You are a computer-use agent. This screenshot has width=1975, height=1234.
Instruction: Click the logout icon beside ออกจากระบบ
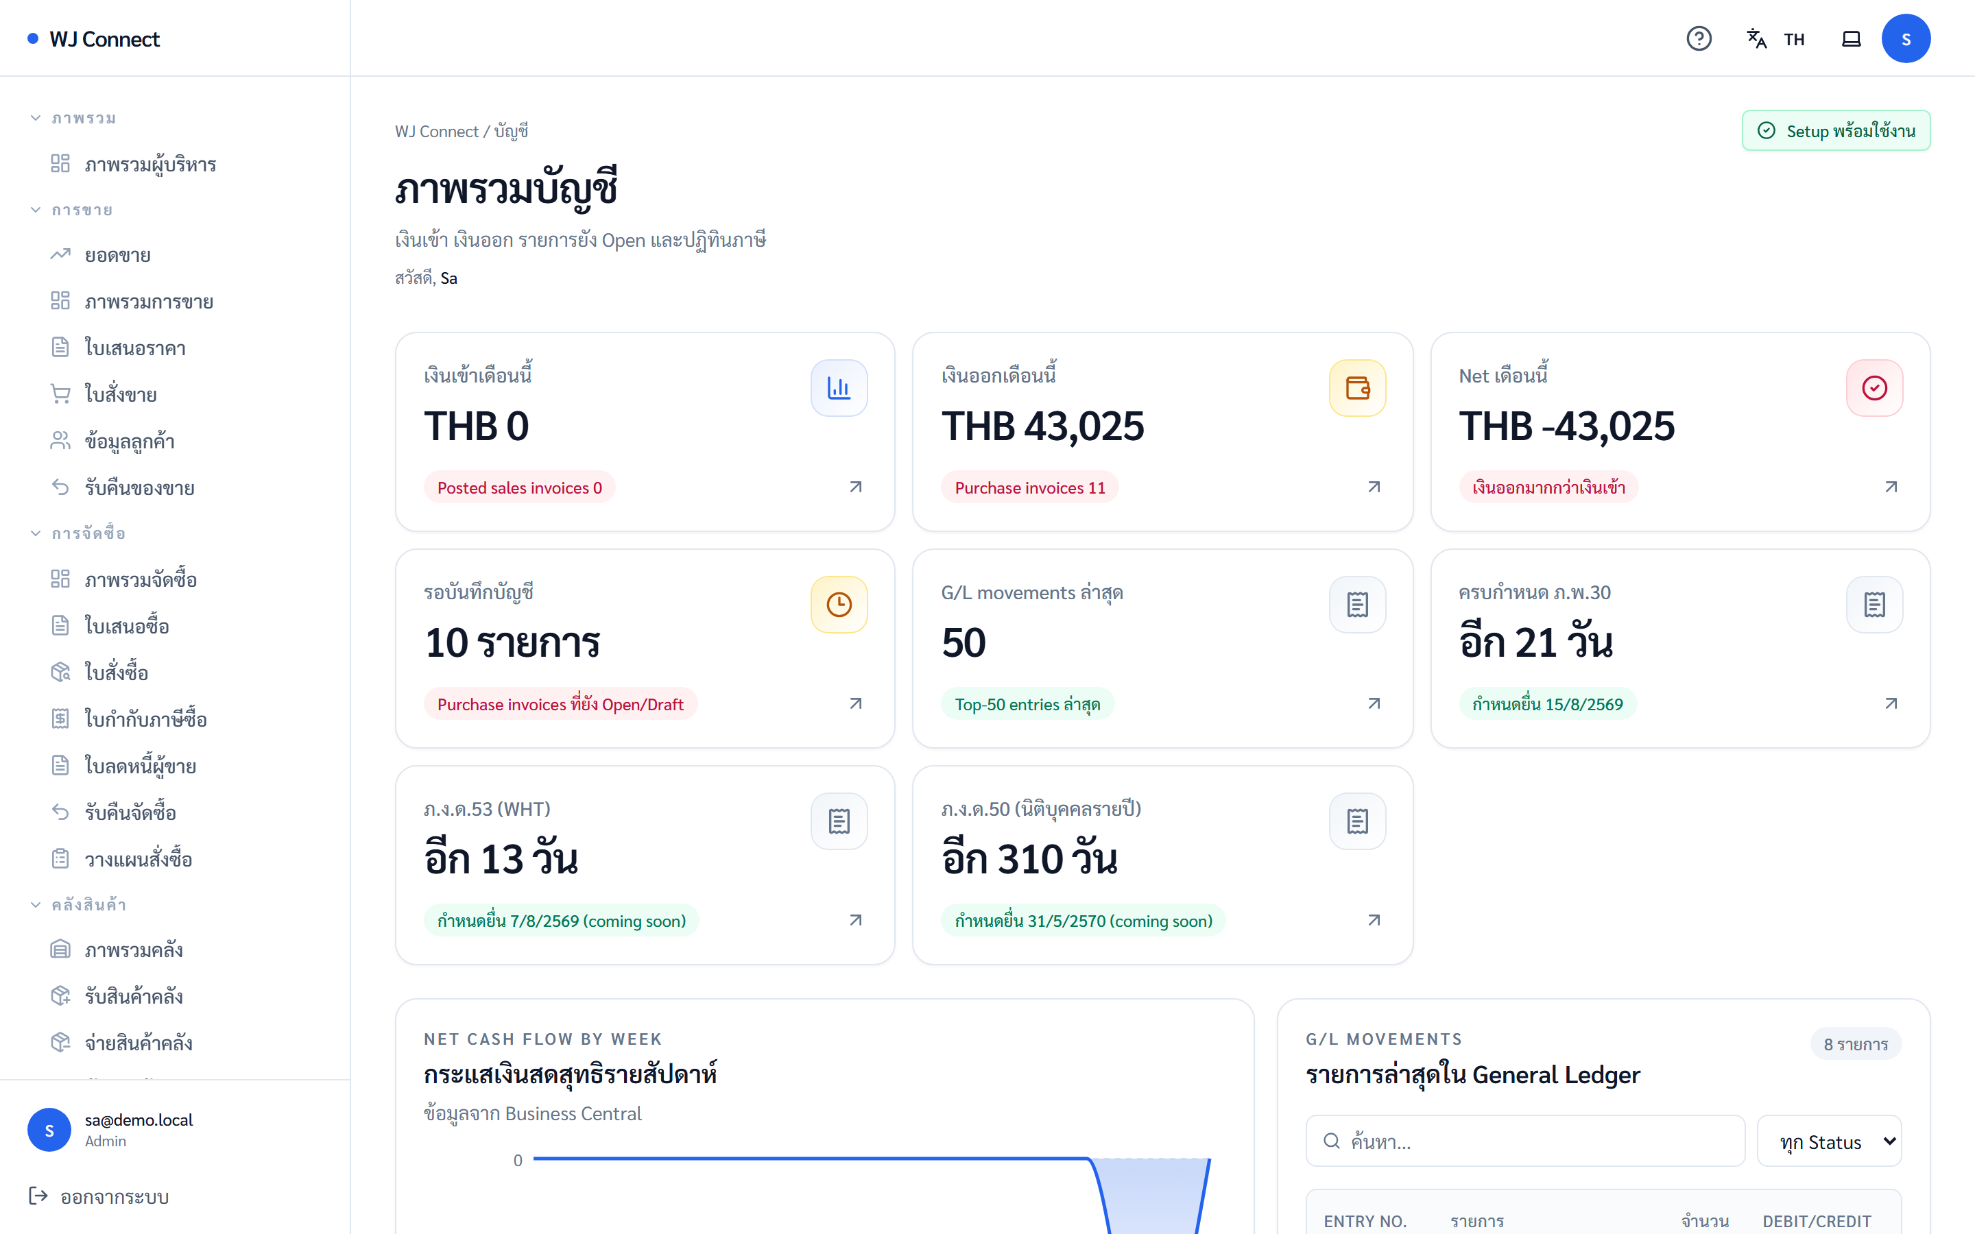(38, 1196)
